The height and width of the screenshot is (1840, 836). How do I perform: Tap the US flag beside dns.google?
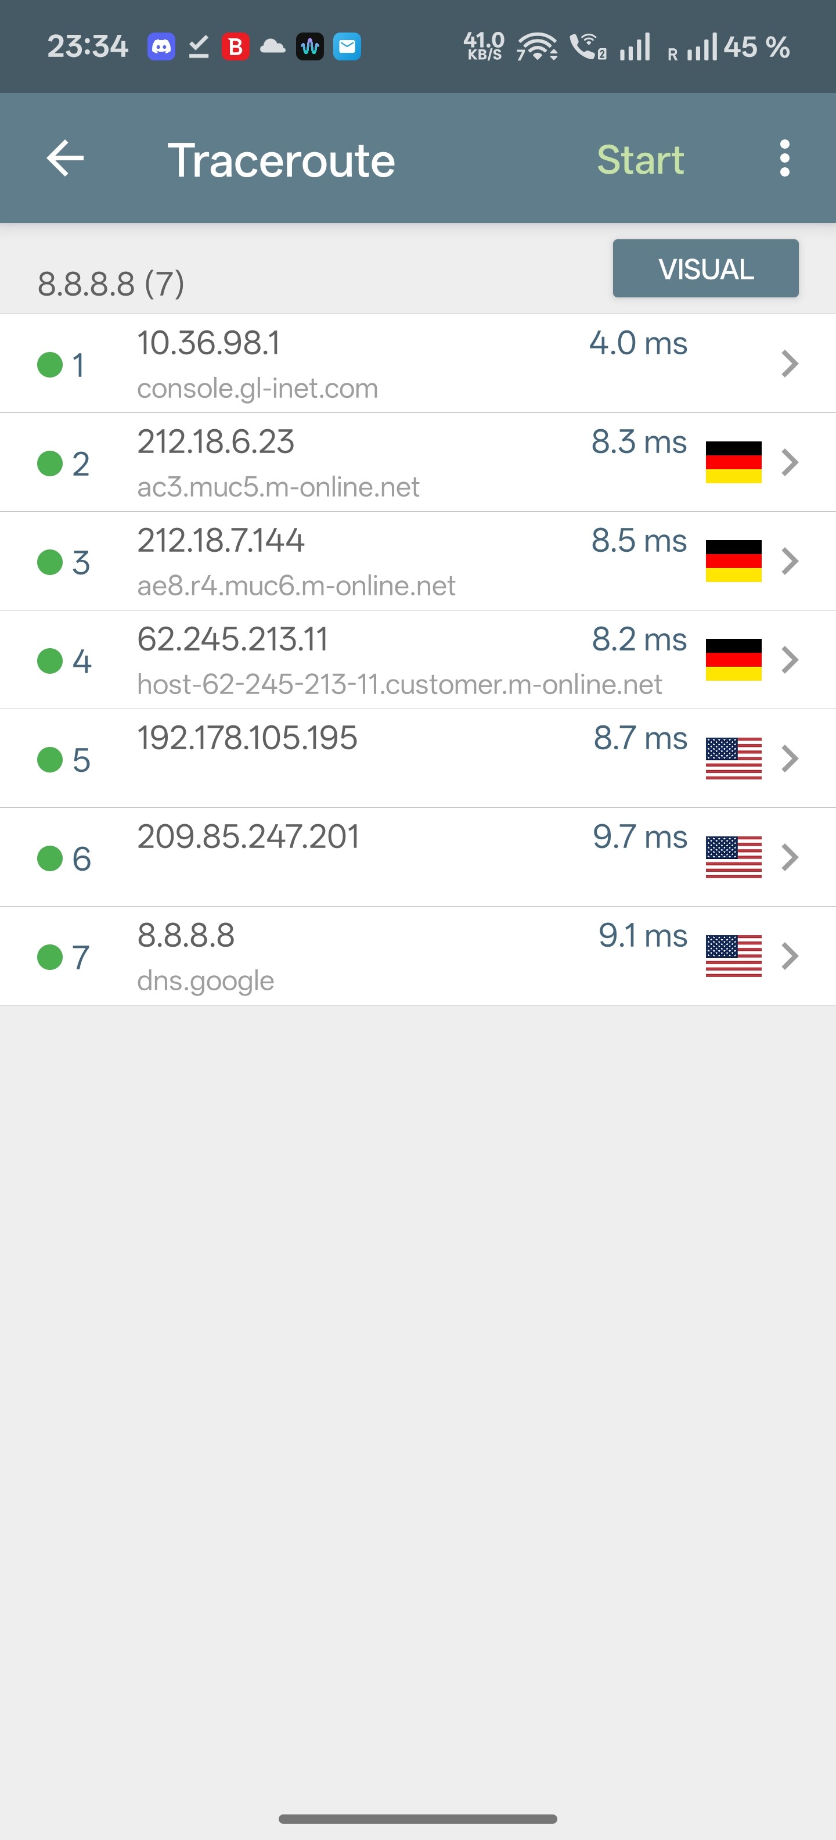pyautogui.click(x=733, y=955)
